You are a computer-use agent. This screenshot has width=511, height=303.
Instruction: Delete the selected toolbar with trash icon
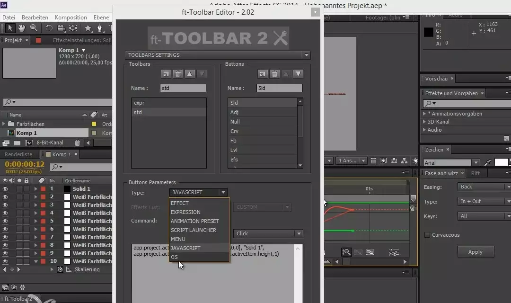pyautogui.click(x=178, y=74)
